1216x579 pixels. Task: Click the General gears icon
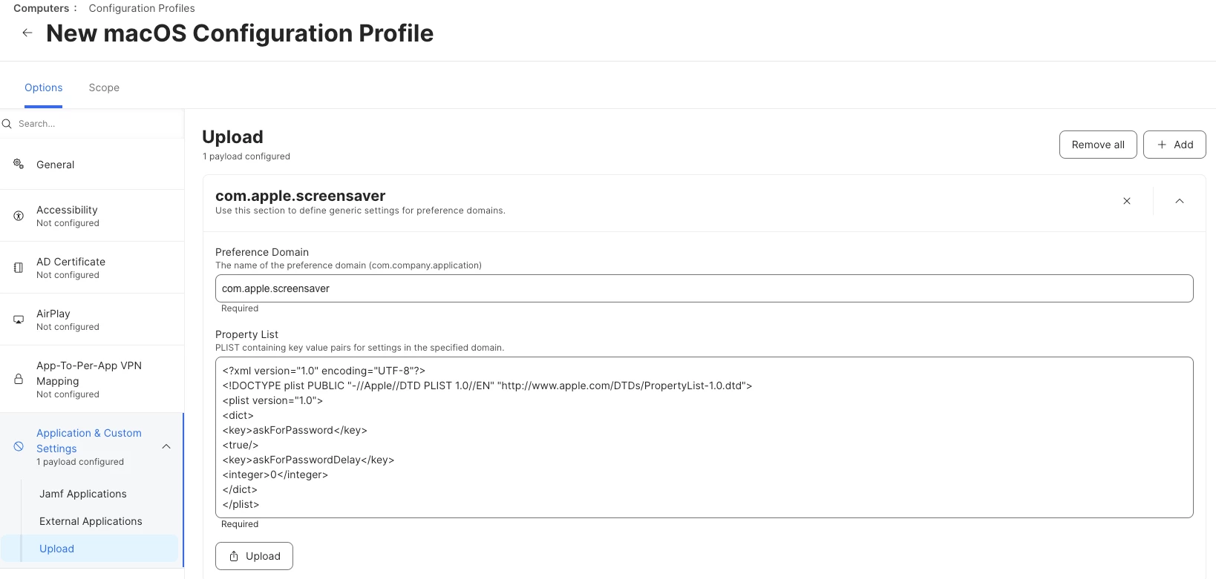[x=19, y=164]
